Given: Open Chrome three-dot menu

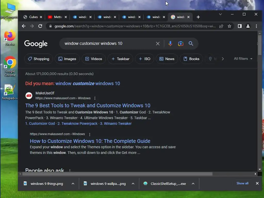Looking at the screenshot, I should pos(256,26).
